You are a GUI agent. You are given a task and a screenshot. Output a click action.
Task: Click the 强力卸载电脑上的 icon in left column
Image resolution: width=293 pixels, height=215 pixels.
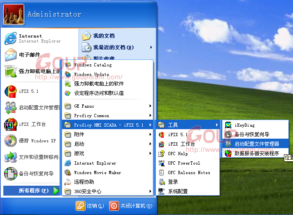point(10,71)
